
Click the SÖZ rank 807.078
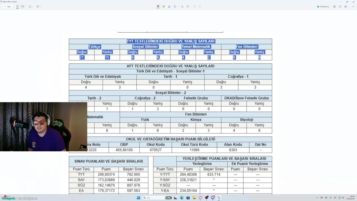click(x=133, y=185)
